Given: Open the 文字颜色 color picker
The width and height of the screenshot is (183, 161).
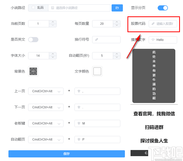Looking at the screenshot, I should point(97,71).
